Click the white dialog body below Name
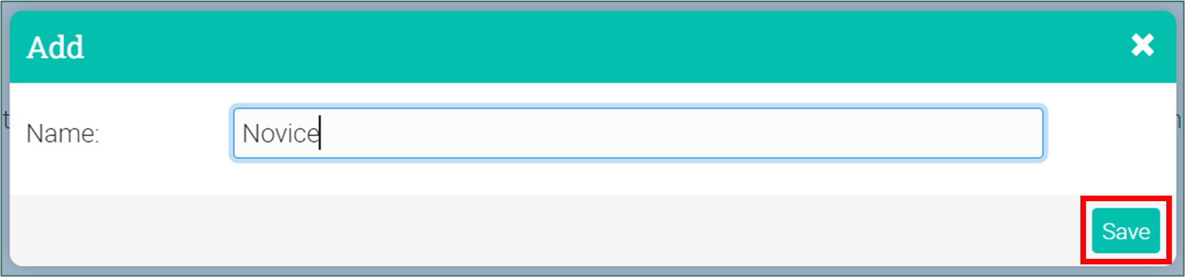The image size is (1185, 277). [x=593, y=177]
